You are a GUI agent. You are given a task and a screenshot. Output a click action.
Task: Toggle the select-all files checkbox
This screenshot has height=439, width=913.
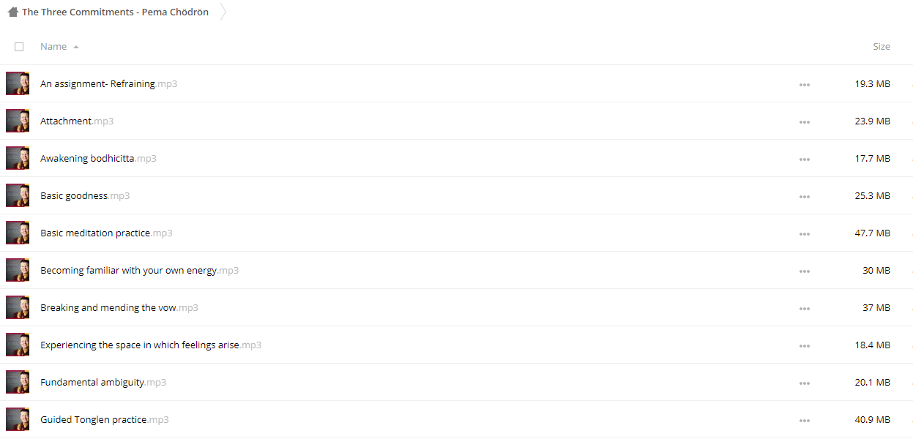click(19, 47)
